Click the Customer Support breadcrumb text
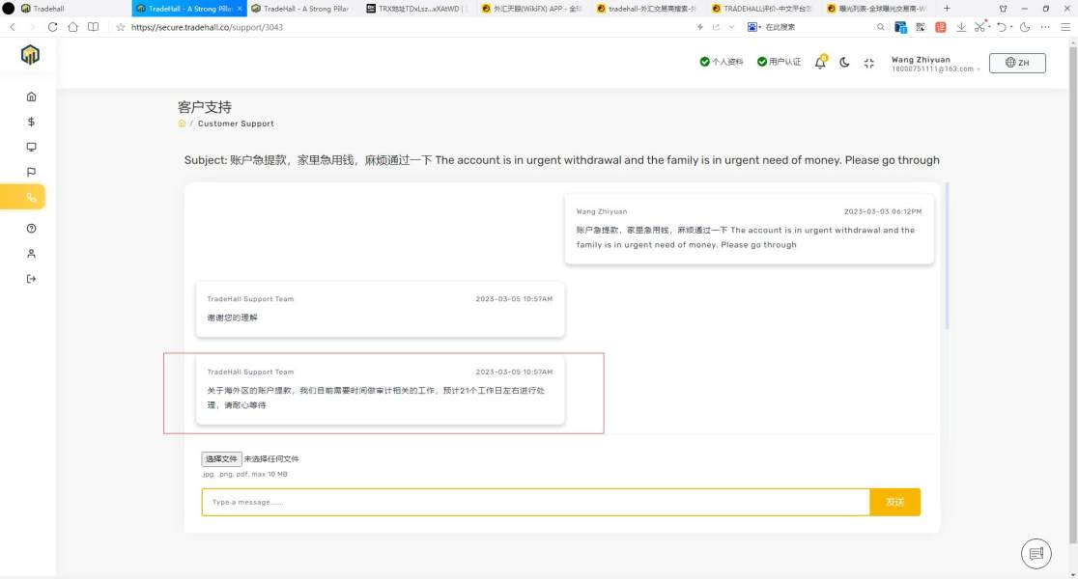 236,124
